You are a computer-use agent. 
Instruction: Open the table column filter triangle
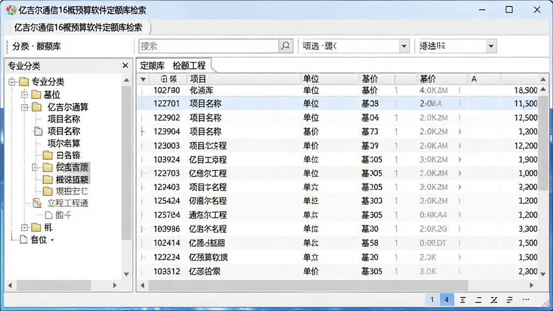[x=143, y=79]
